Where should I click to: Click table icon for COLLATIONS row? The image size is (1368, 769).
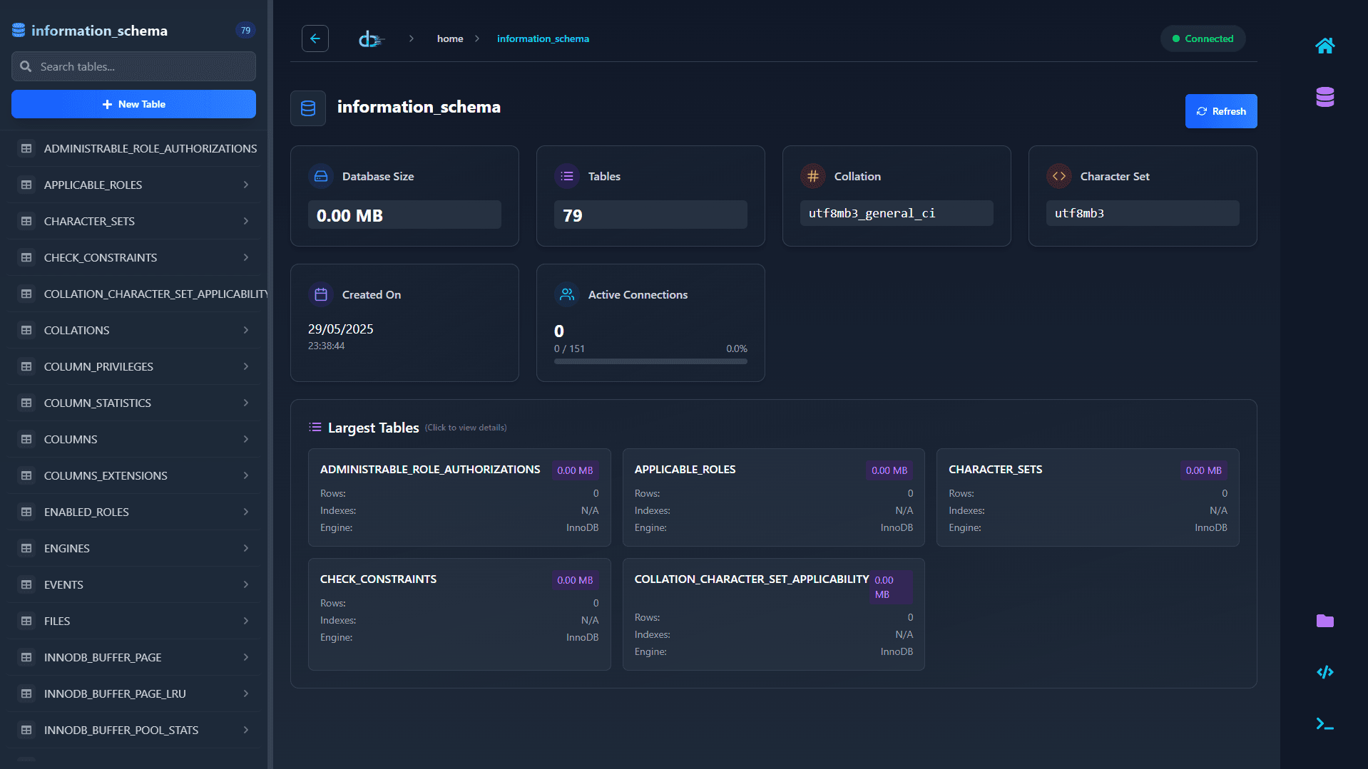[x=26, y=330]
